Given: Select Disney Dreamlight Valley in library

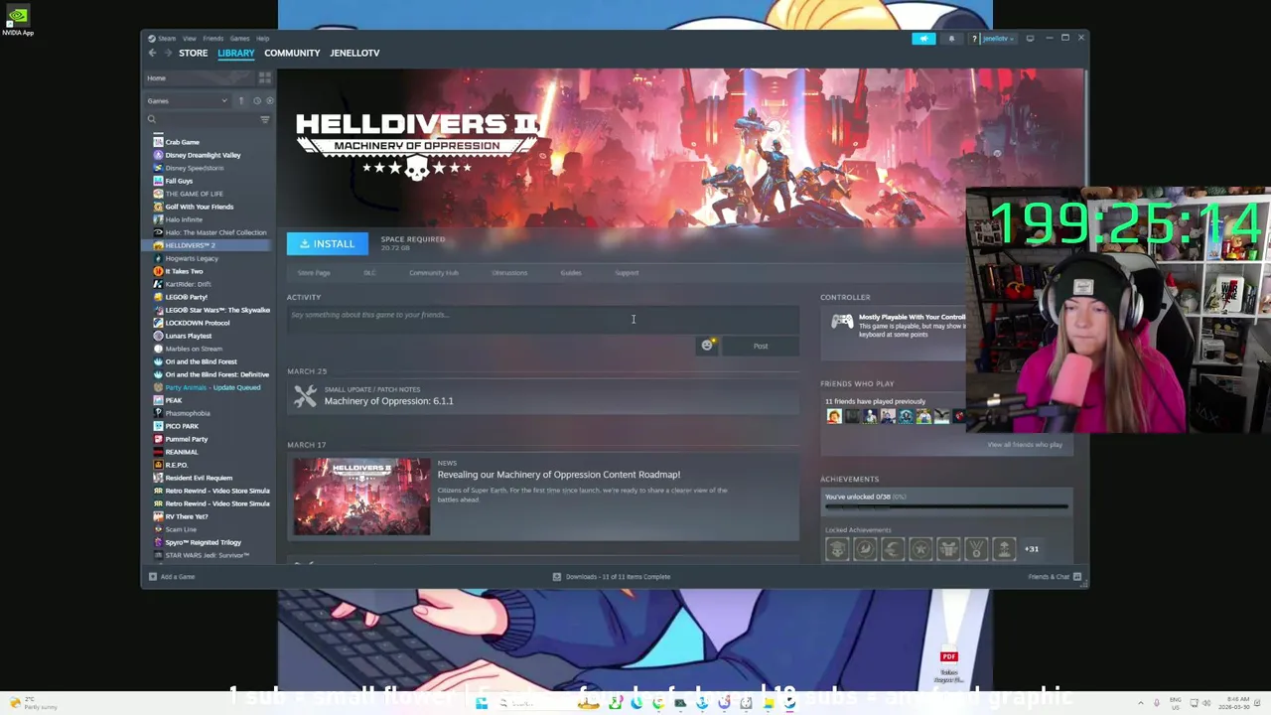Looking at the screenshot, I should (203, 155).
